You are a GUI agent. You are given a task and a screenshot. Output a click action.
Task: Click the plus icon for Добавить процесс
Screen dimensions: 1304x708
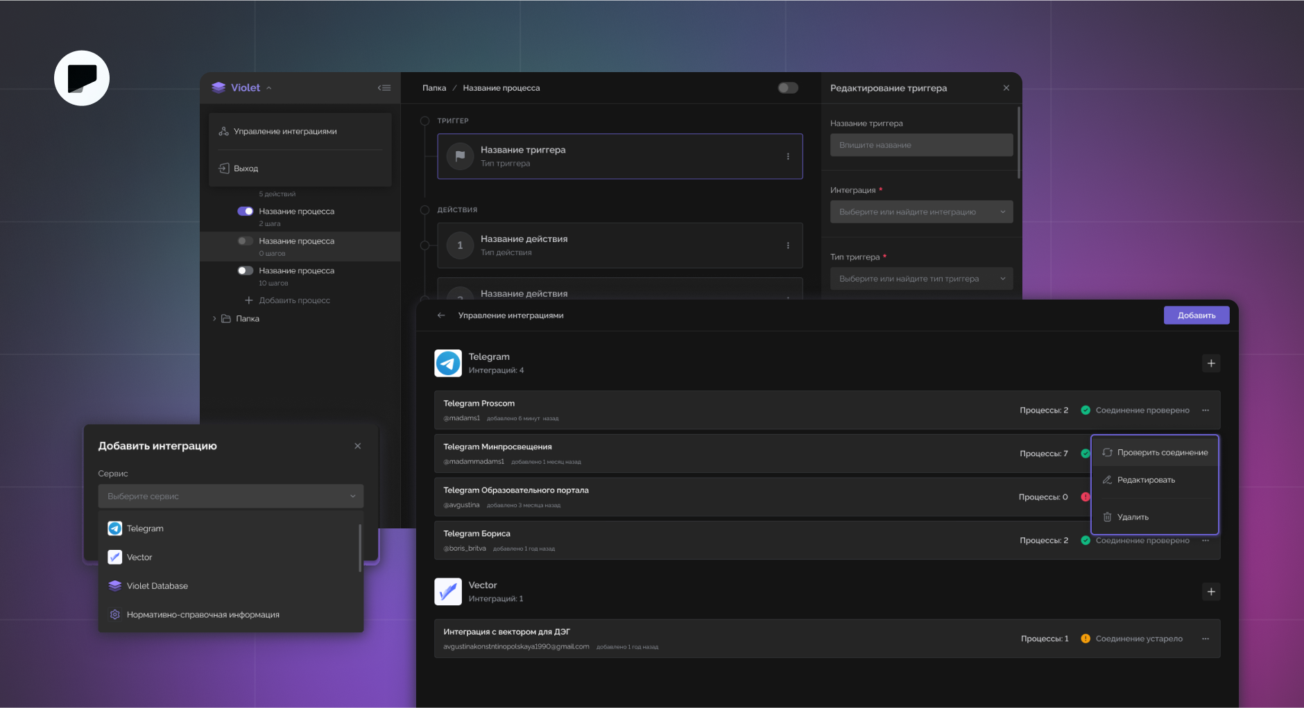(x=249, y=300)
